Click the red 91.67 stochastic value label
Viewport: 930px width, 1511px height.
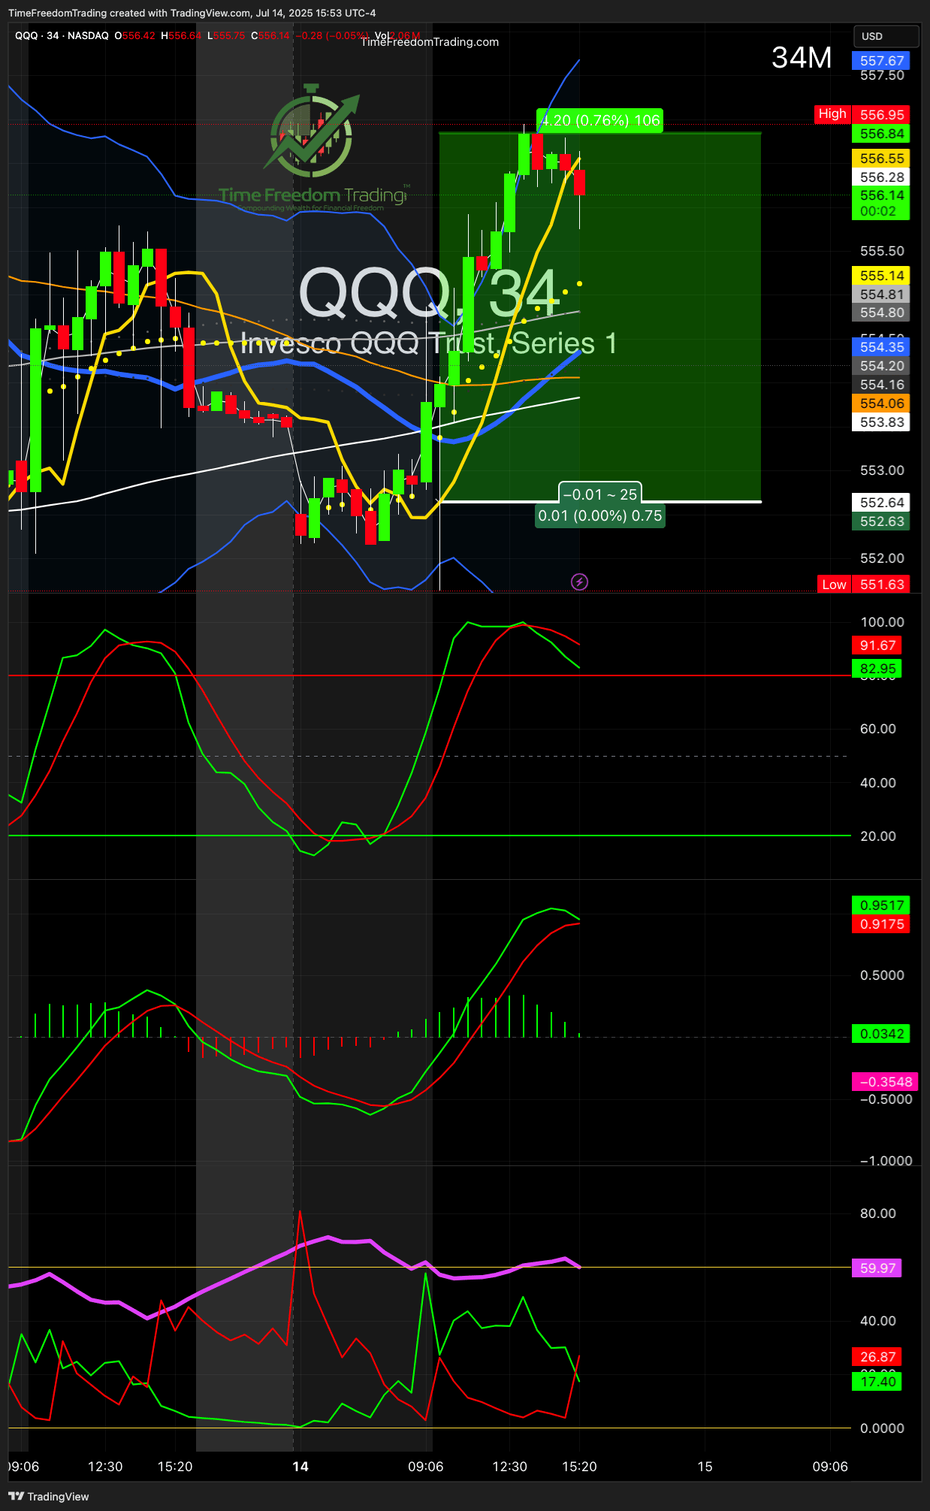point(877,645)
